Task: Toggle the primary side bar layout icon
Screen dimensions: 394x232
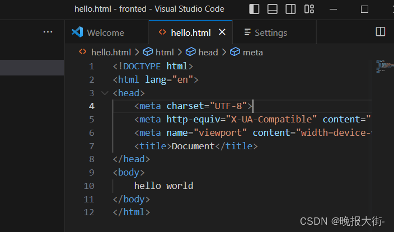Action: coord(254,9)
